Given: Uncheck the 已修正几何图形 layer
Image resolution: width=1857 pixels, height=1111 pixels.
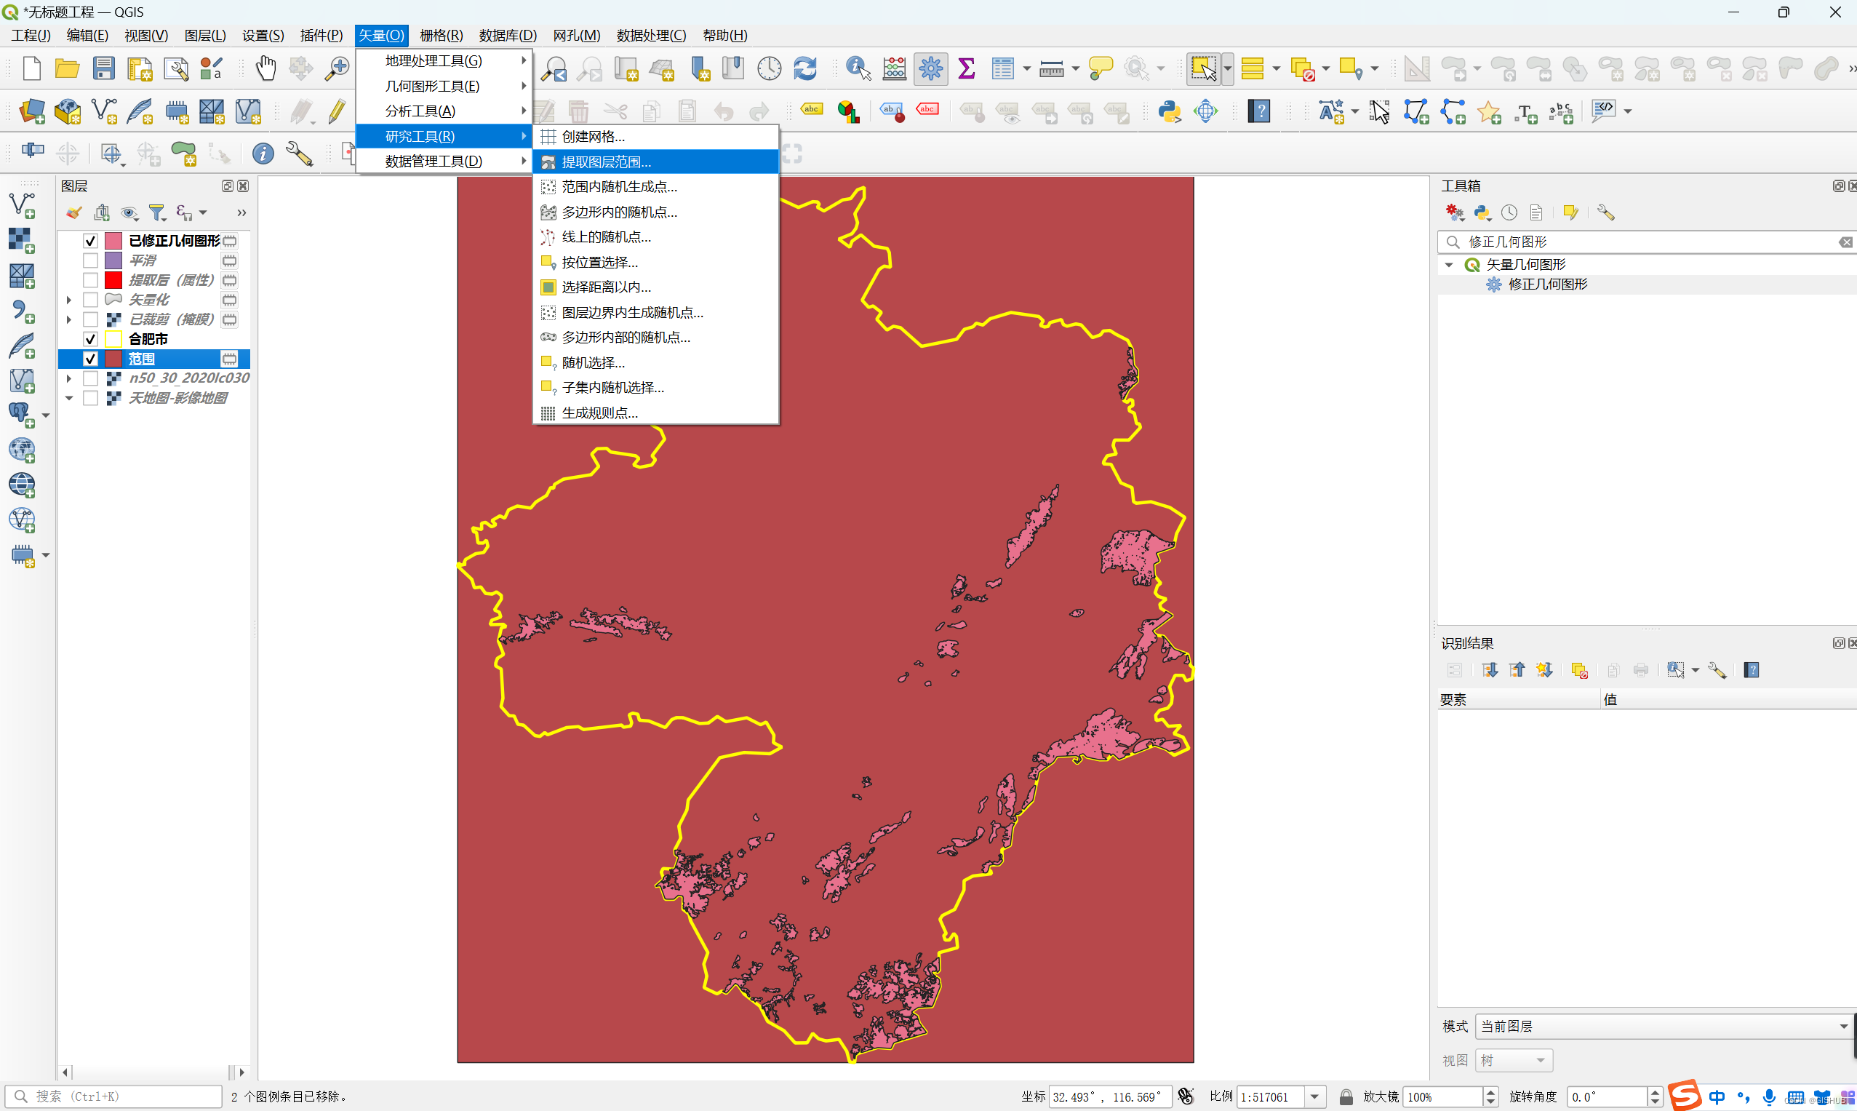Looking at the screenshot, I should click(x=91, y=241).
